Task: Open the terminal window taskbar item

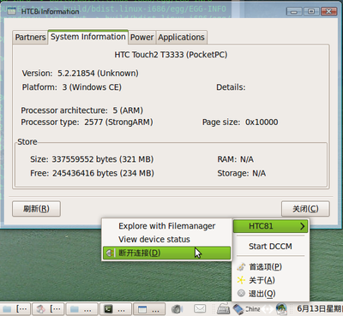Action: (x=116, y=309)
